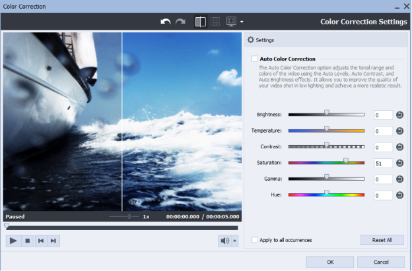Stop the video playback
The height and width of the screenshot is (271, 412).
click(27, 241)
